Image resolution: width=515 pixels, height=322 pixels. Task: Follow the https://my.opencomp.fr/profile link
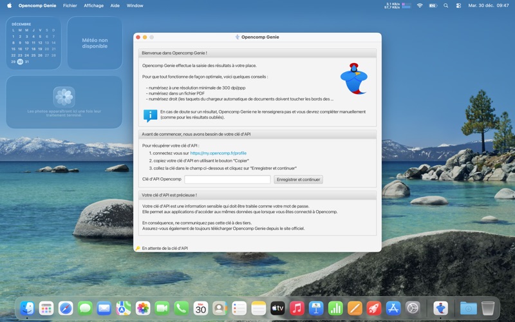pos(218,153)
